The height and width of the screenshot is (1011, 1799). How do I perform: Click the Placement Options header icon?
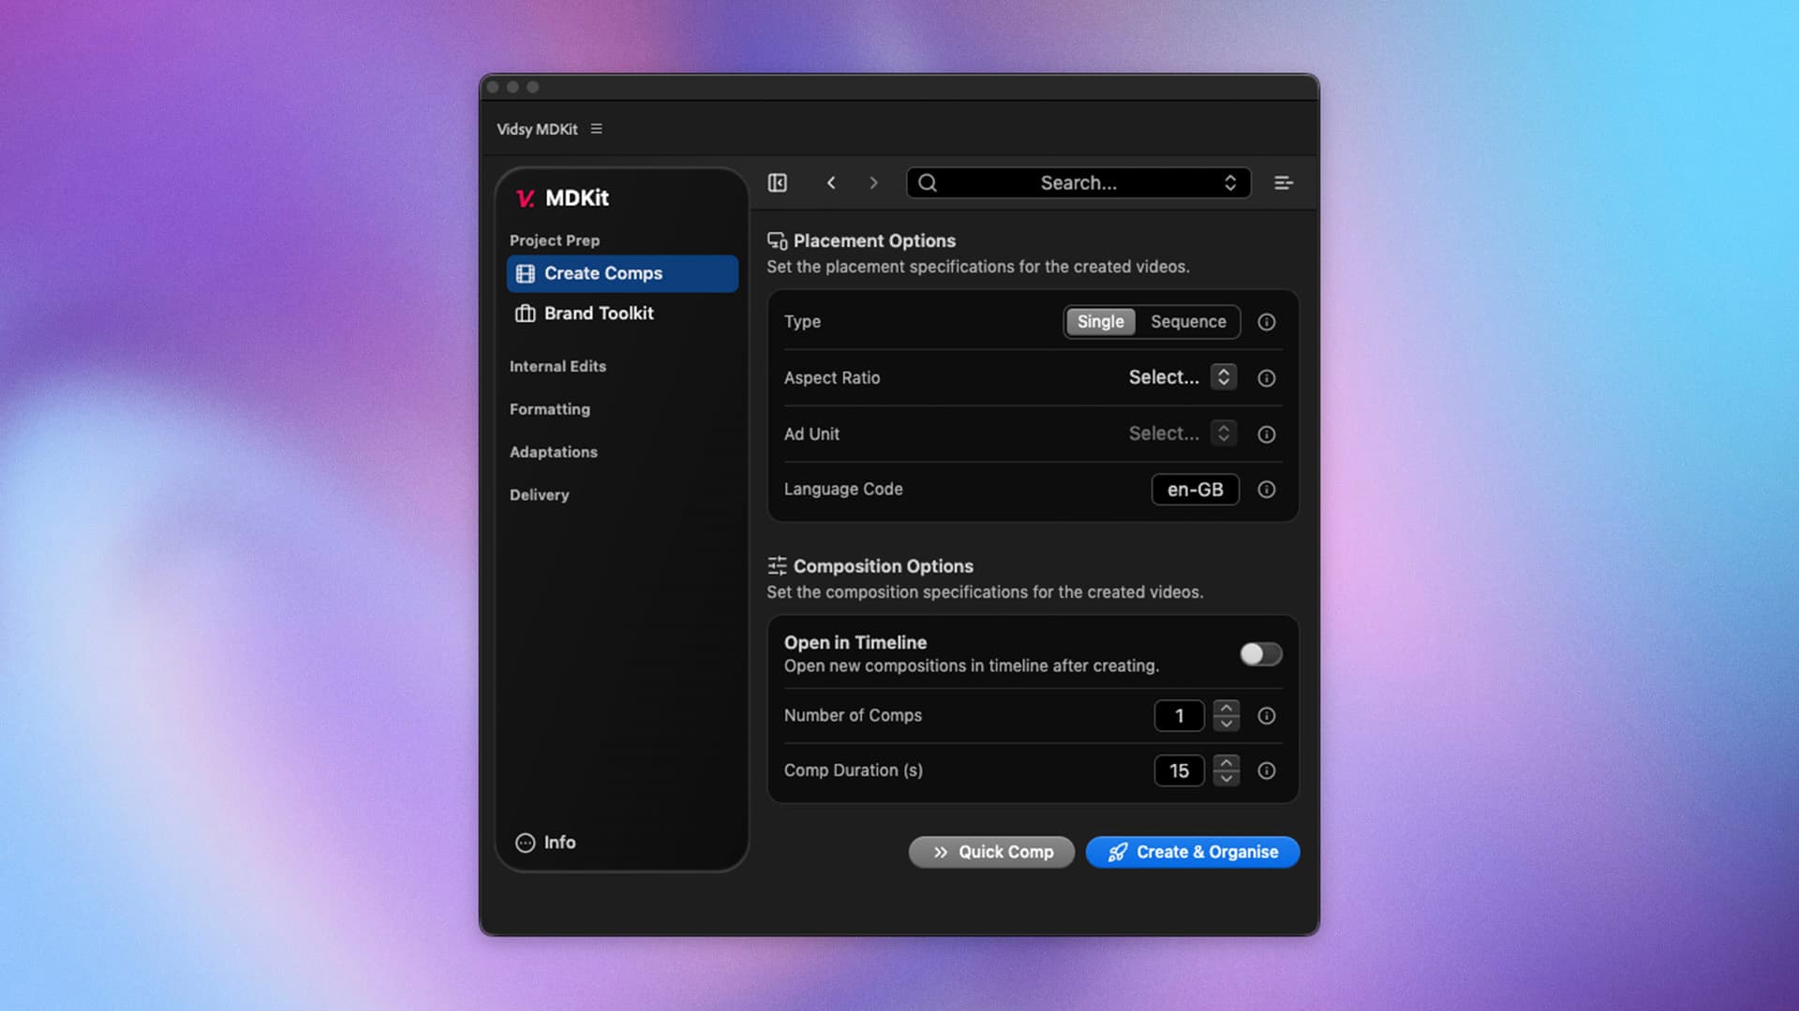point(776,241)
